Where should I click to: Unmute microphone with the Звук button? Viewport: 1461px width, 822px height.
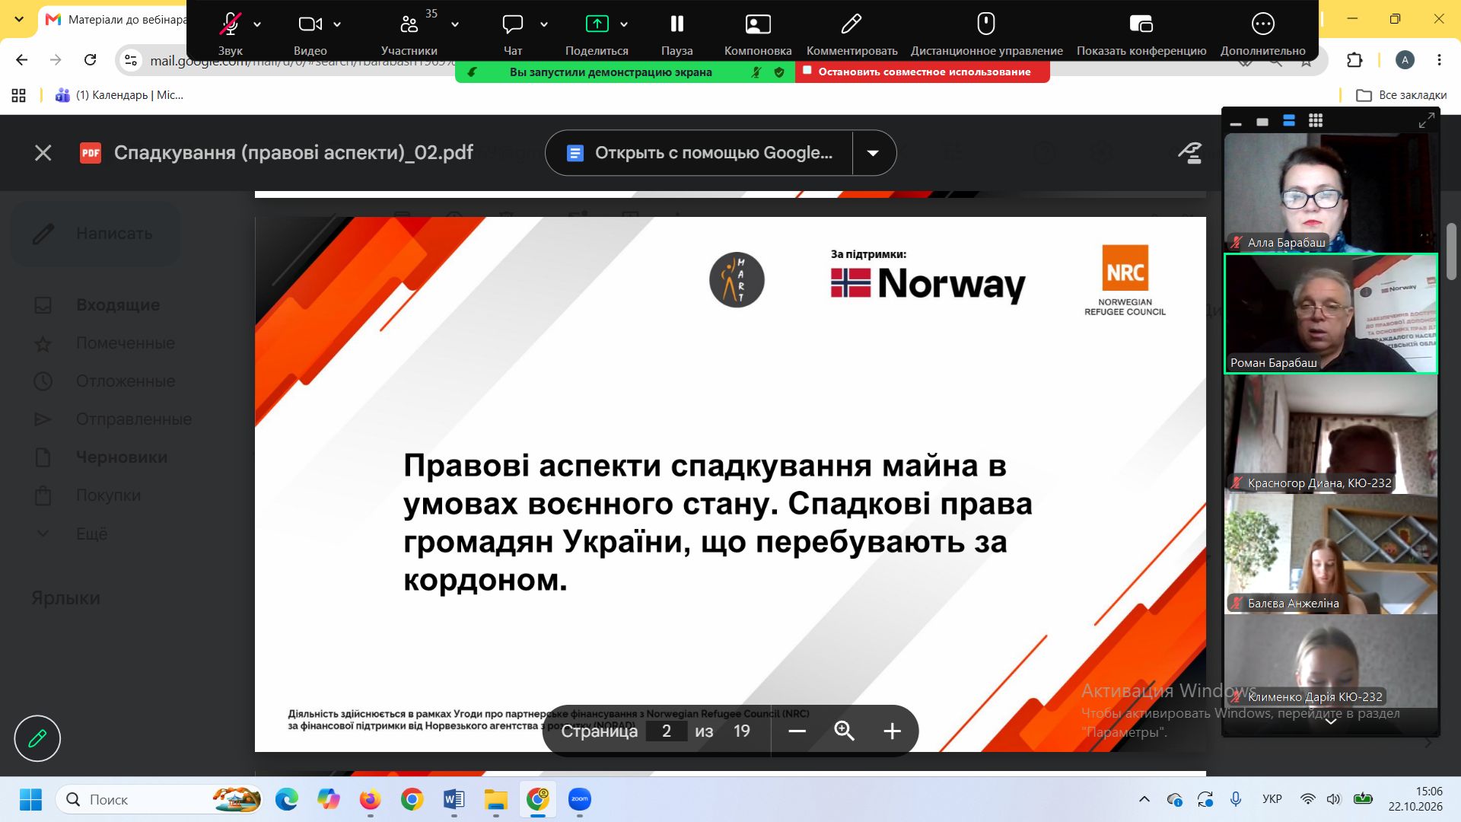coord(230,33)
